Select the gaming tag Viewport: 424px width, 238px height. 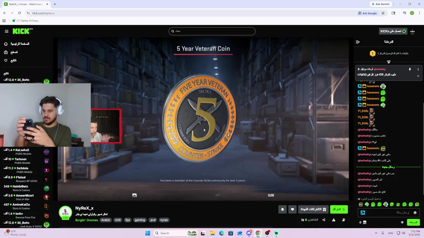coord(140,220)
